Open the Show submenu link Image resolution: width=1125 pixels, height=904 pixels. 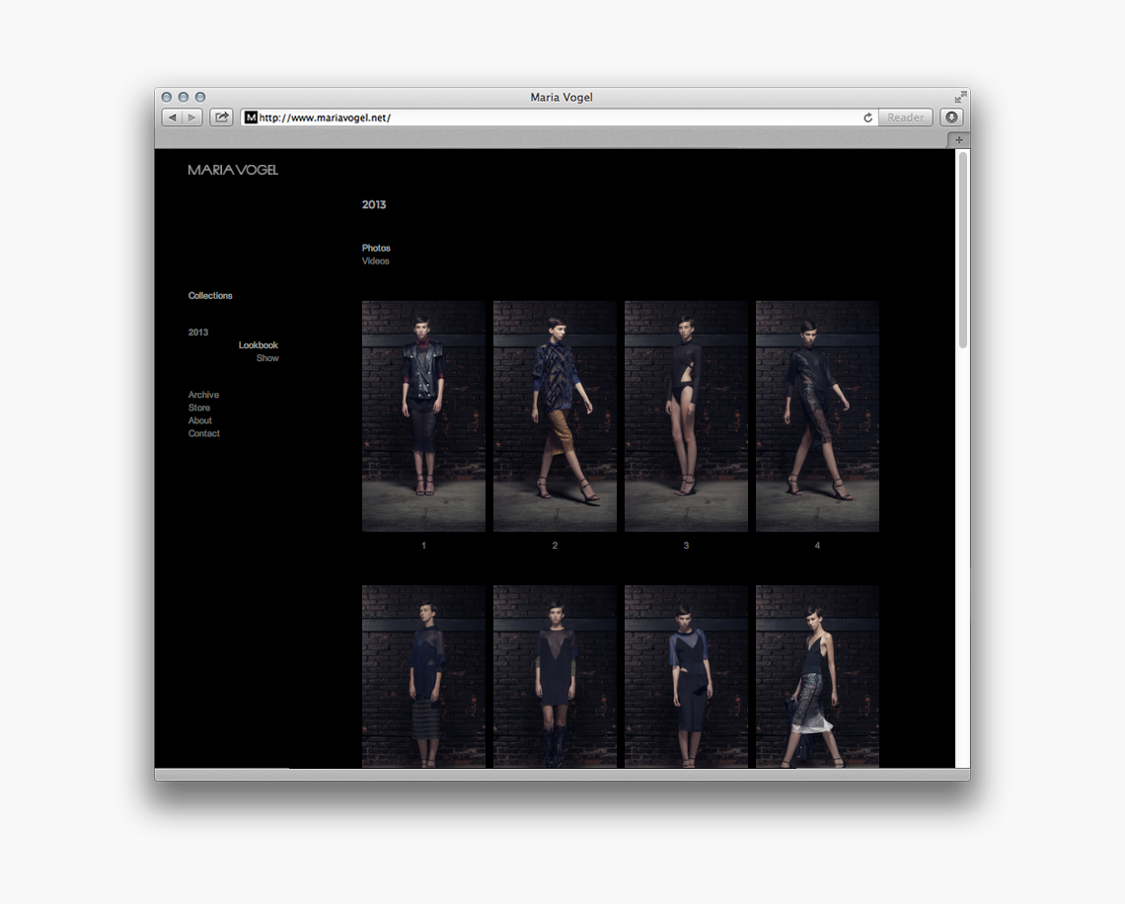tap(267, 358)
